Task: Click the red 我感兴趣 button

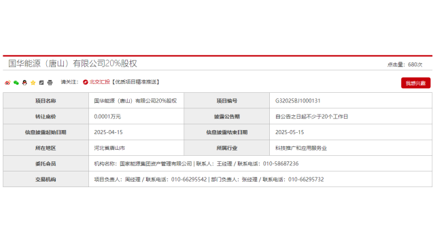Action: coord(415,83)
